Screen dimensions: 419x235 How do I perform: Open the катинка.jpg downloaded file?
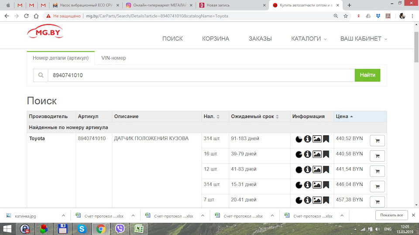[x=25, y=216]
